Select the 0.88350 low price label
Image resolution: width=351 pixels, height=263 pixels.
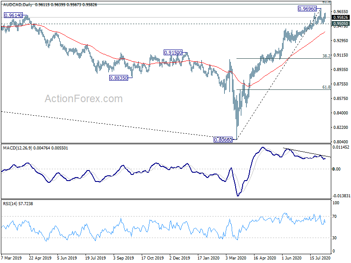point(118,78)
